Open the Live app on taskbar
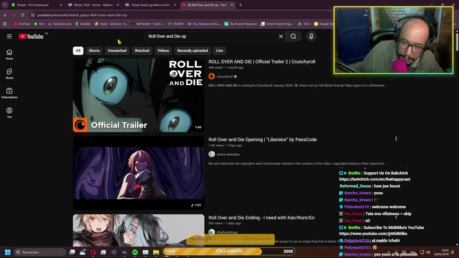 pos(124,252)
